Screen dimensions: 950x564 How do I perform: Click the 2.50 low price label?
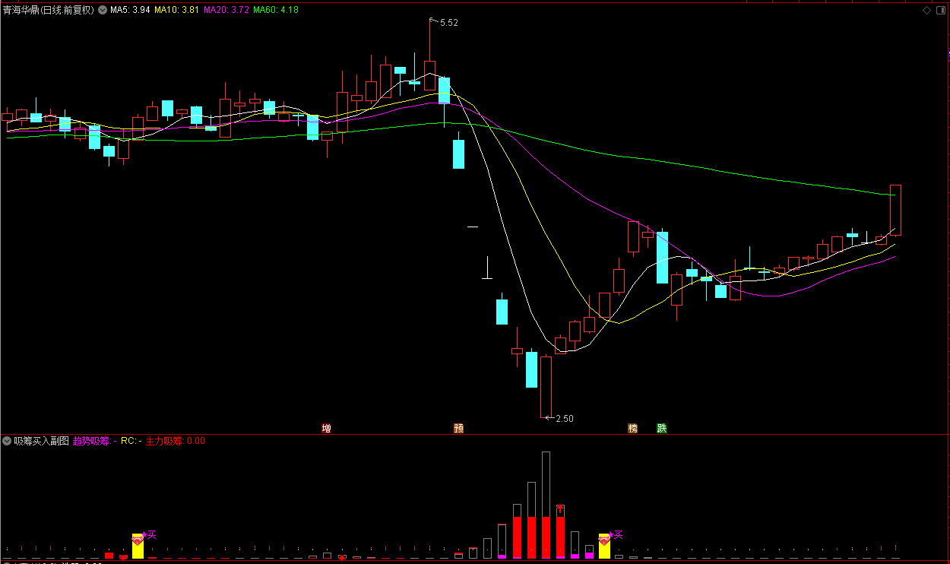pos(565,419)
